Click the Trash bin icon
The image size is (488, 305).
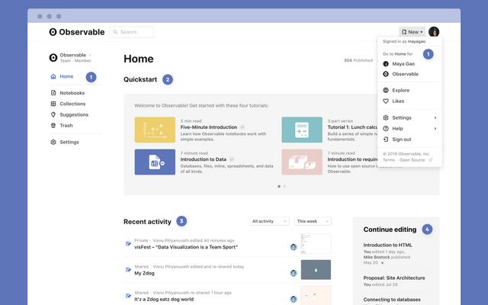[53, 125]
